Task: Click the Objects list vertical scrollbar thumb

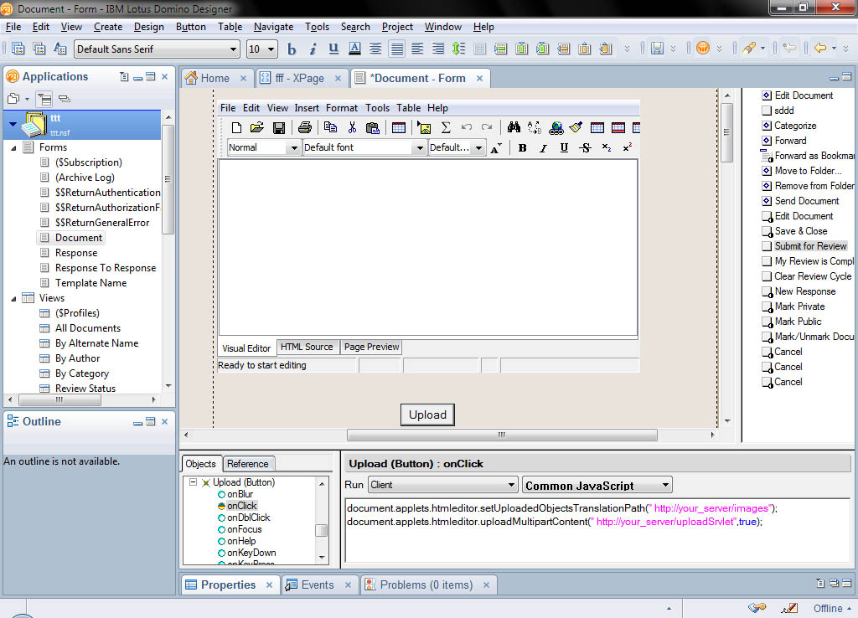Action: (x=321, y=530)
